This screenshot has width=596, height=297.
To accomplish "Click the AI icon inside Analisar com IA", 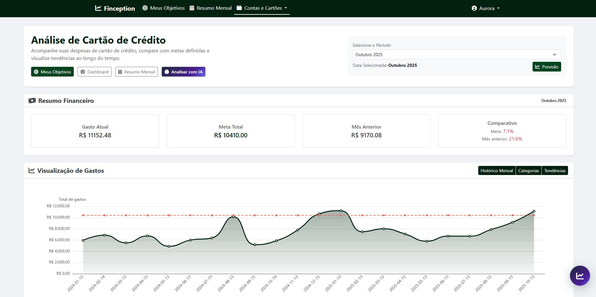I will click(167, 72).
